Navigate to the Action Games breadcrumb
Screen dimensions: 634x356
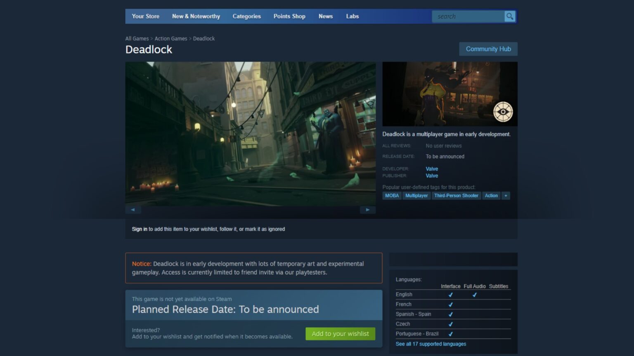[171, 38]
